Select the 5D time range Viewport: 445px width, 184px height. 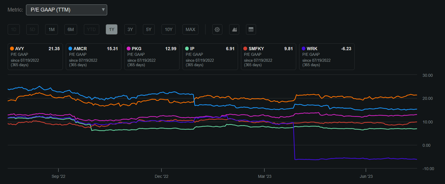32,30
